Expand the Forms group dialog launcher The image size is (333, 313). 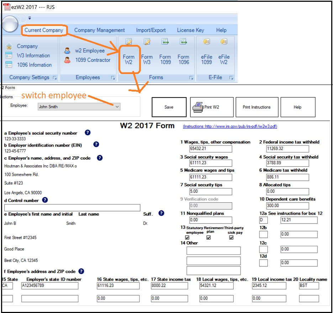click(192, 77)
